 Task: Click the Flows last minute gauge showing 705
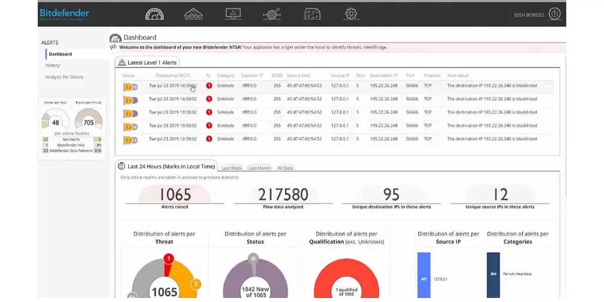point(89,120)
